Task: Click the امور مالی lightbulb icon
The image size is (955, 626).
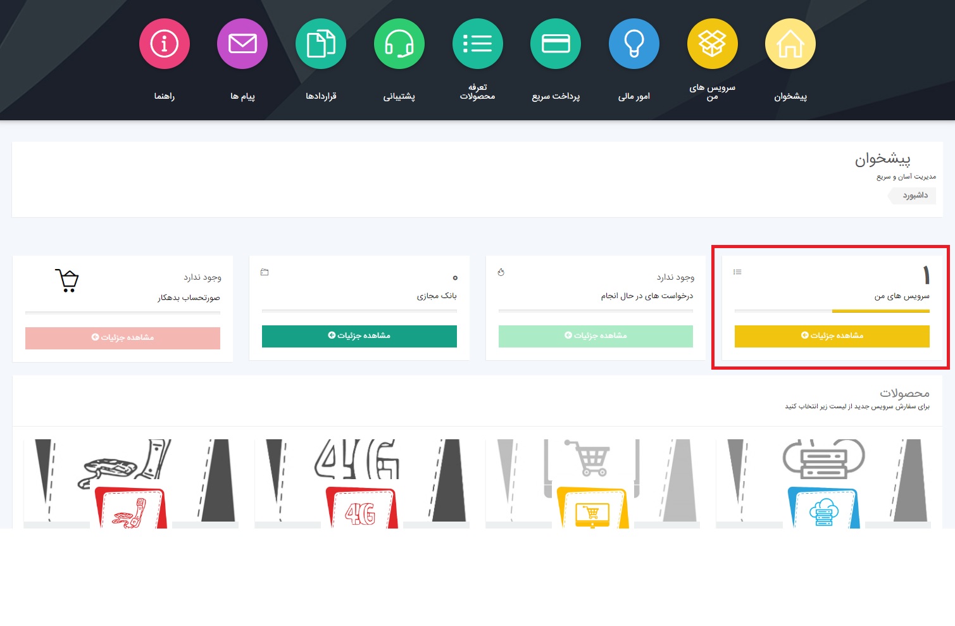Action: pyautogui.click(x=634, y=43)
